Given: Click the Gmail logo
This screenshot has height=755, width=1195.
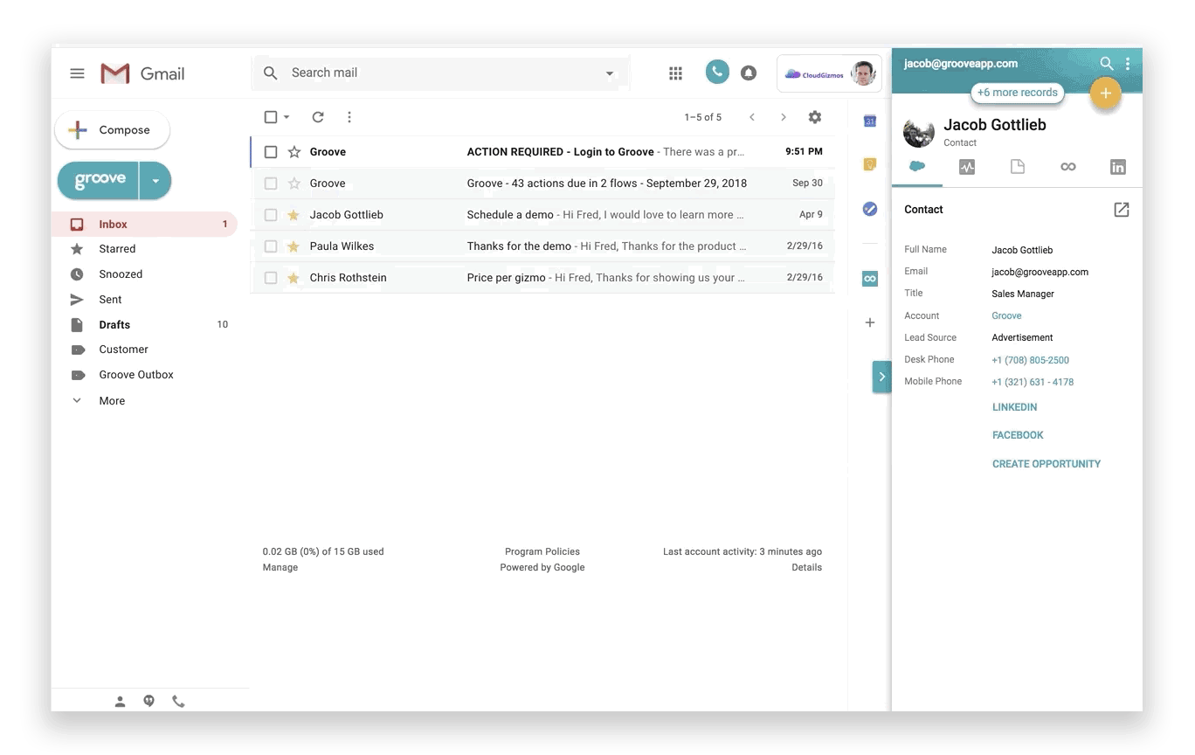Looking at the screenshot, I should coord(142,73).
